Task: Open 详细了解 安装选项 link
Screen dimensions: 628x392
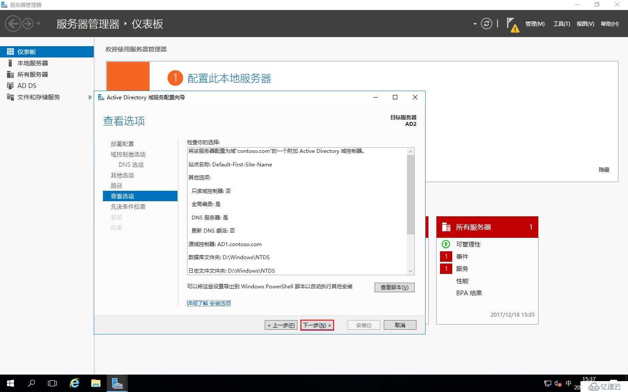Action: pyautogui.click(x=209, y=303)
